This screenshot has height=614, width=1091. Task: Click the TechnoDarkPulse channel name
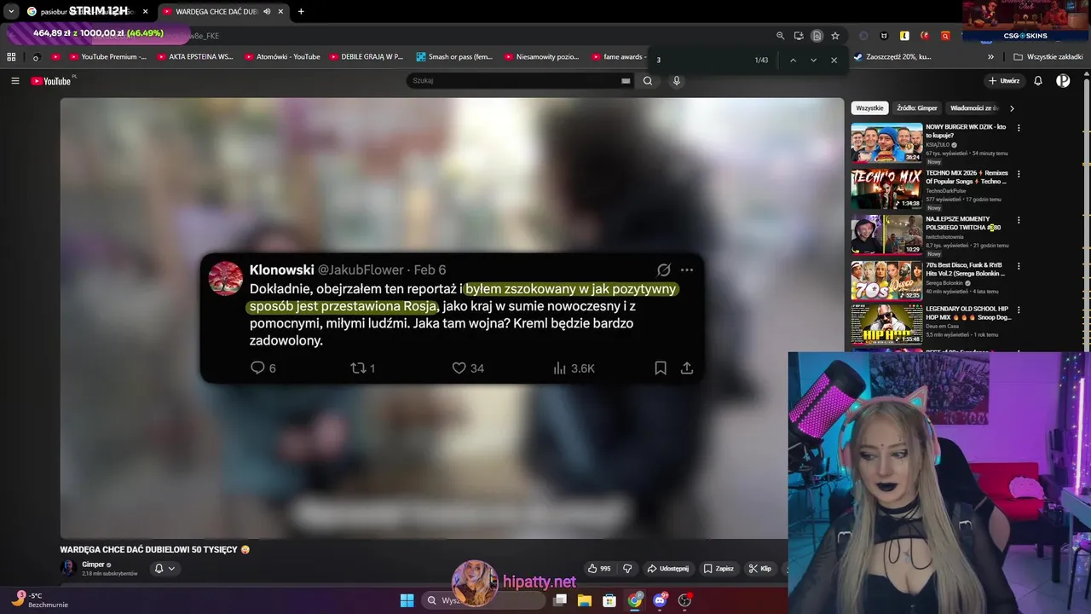pos(946,191)
